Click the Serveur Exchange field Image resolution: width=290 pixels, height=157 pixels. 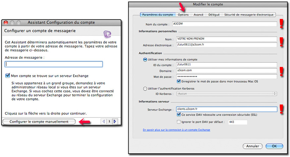tap(227, 109)
